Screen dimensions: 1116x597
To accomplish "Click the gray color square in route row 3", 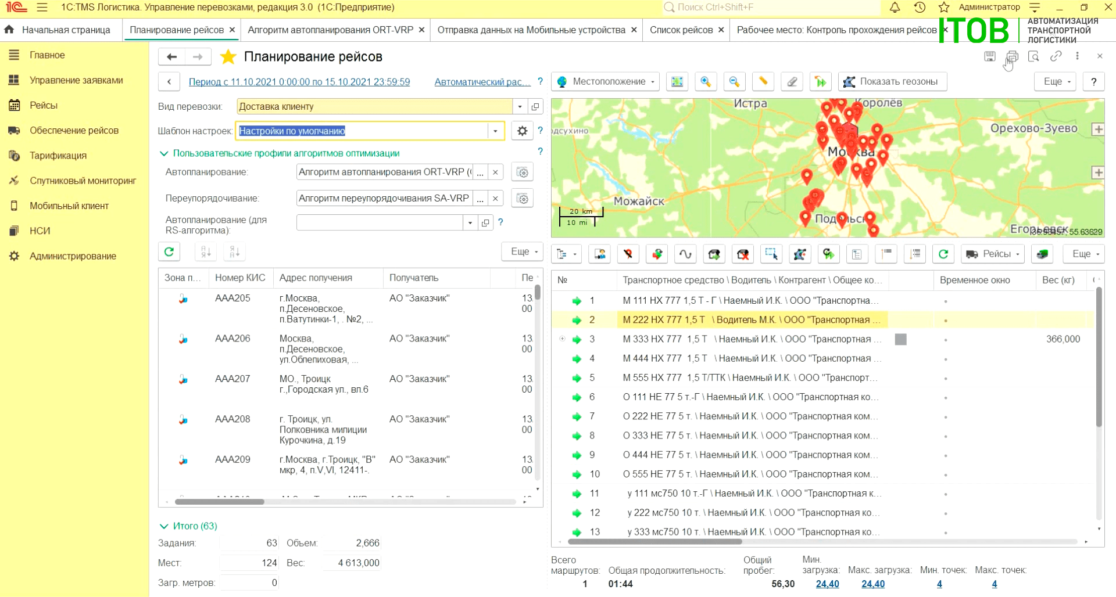I will coord(901,339).
